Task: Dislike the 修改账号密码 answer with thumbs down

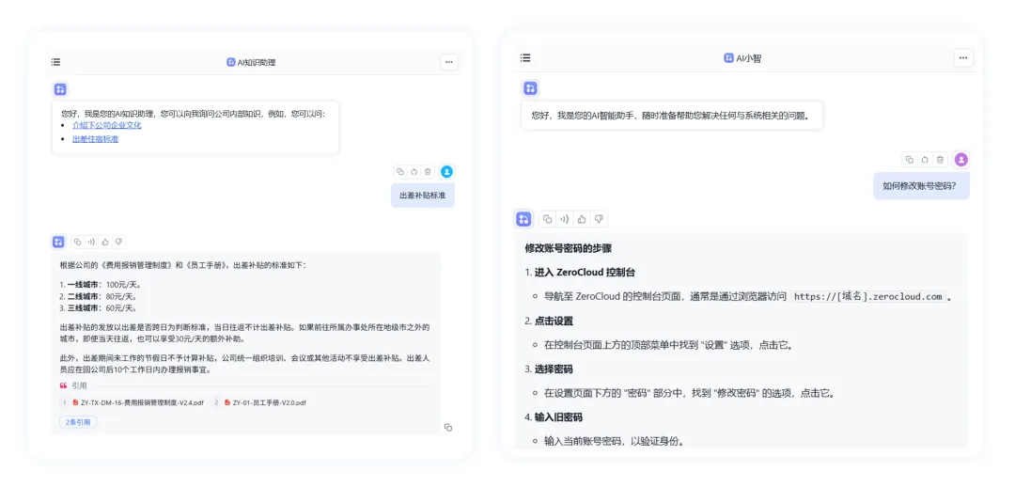Action: (599, 219)
